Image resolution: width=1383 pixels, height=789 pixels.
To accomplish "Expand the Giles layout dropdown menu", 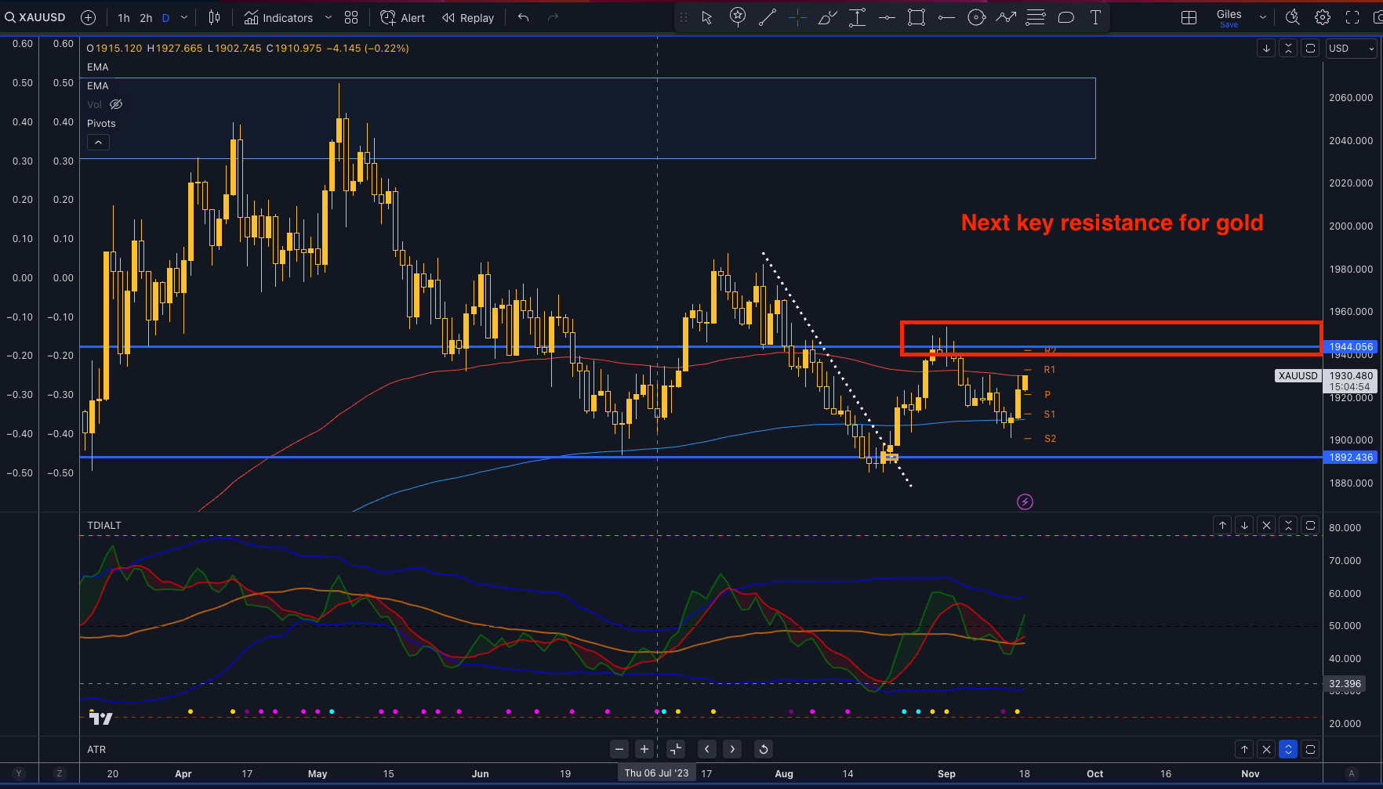I will click(1262, 17).
